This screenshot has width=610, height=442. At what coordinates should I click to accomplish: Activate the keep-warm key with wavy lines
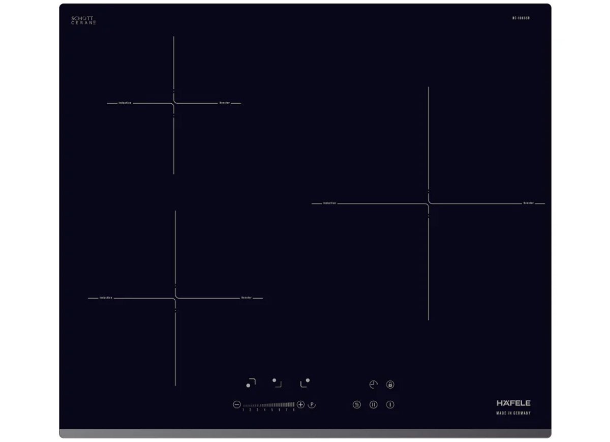pos(357,405)
